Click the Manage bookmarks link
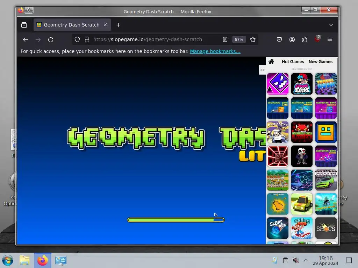This screenshot has height=268, width=358. 215,52
